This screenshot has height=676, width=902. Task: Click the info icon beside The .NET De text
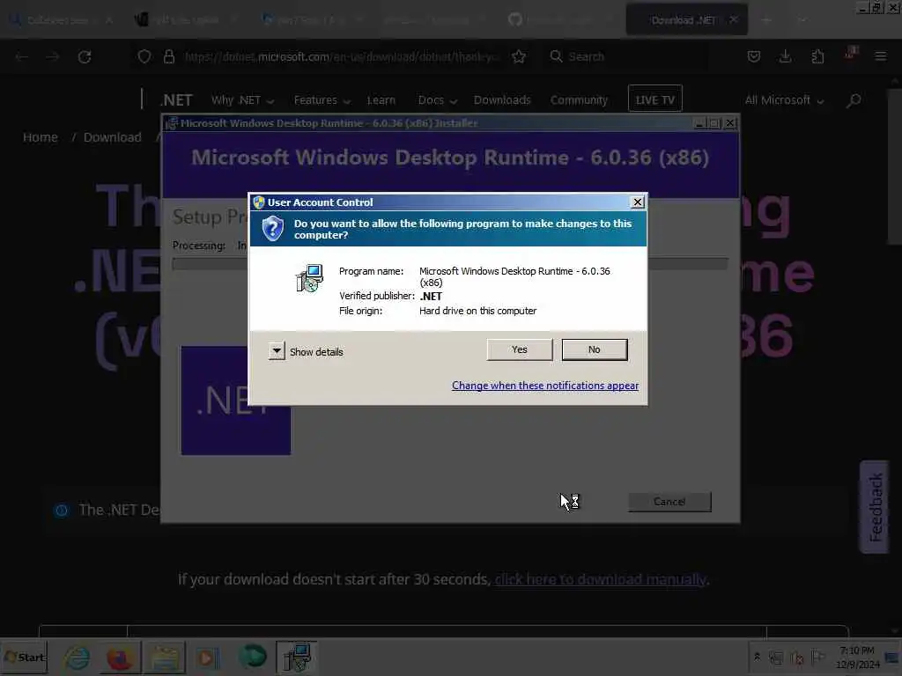62,511
